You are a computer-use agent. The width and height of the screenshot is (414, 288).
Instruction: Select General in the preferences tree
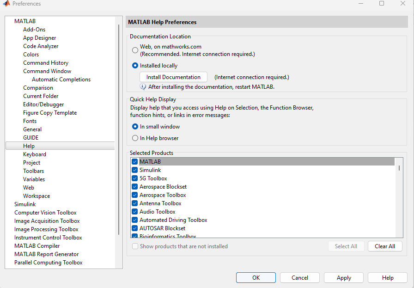pyautogui.click(x=32, y=129)
